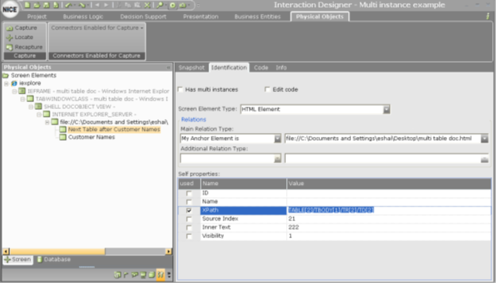Image resolution: width=496 pixels, height=283 pixels.
Task: Collapse the Physical Objects panel
Action: click(169, 67)
